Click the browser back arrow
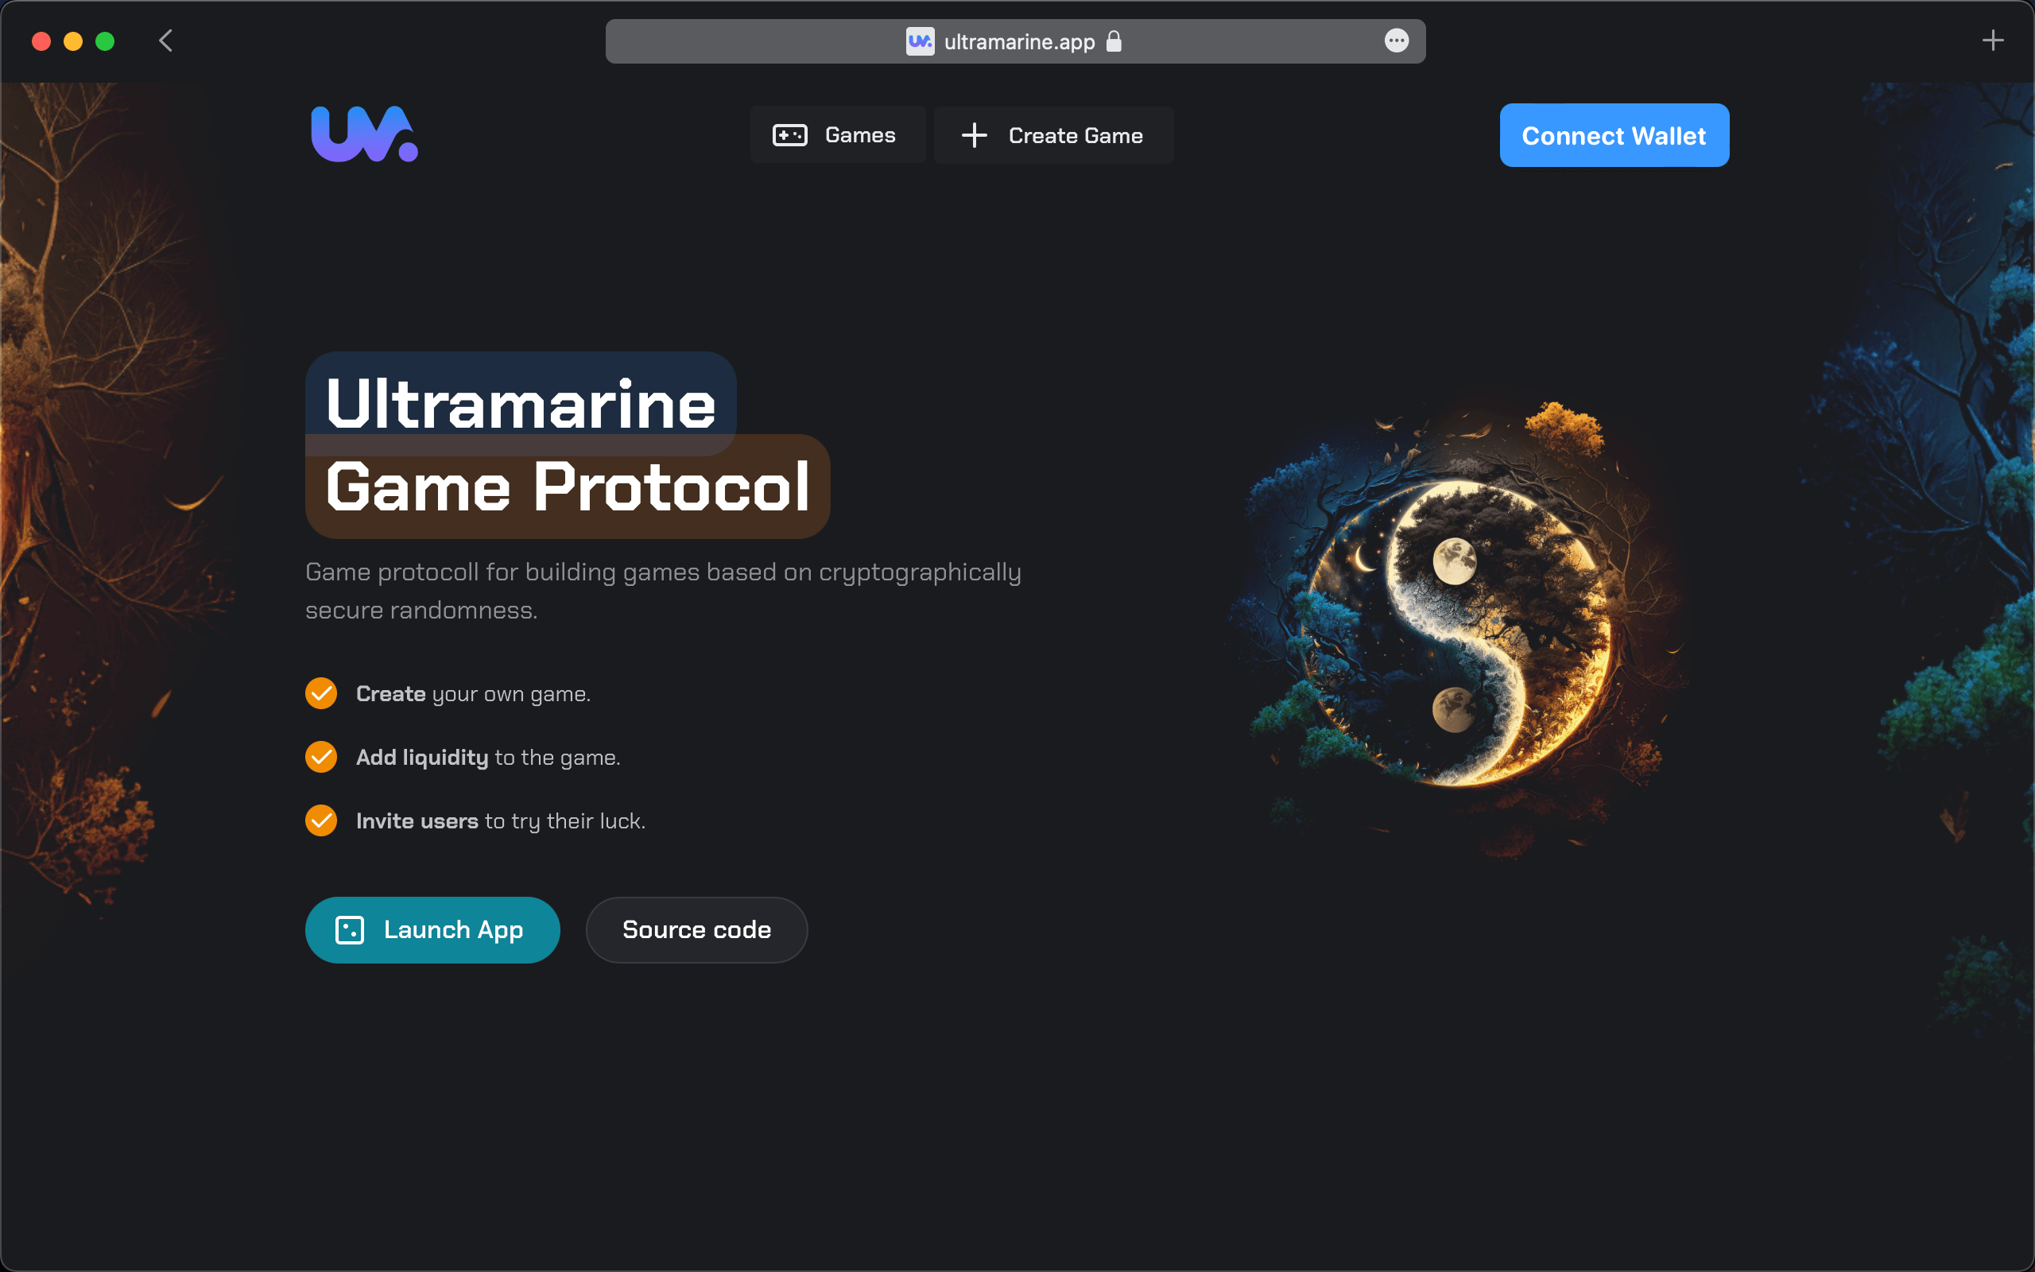 tap(165, 41)
